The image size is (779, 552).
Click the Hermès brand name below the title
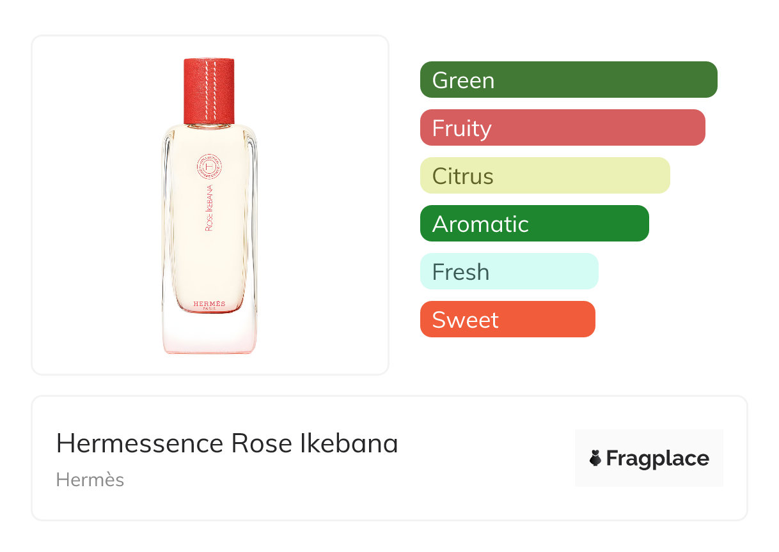tap(90, 480)
